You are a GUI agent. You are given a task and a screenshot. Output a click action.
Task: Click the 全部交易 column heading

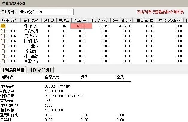(52, 77)
